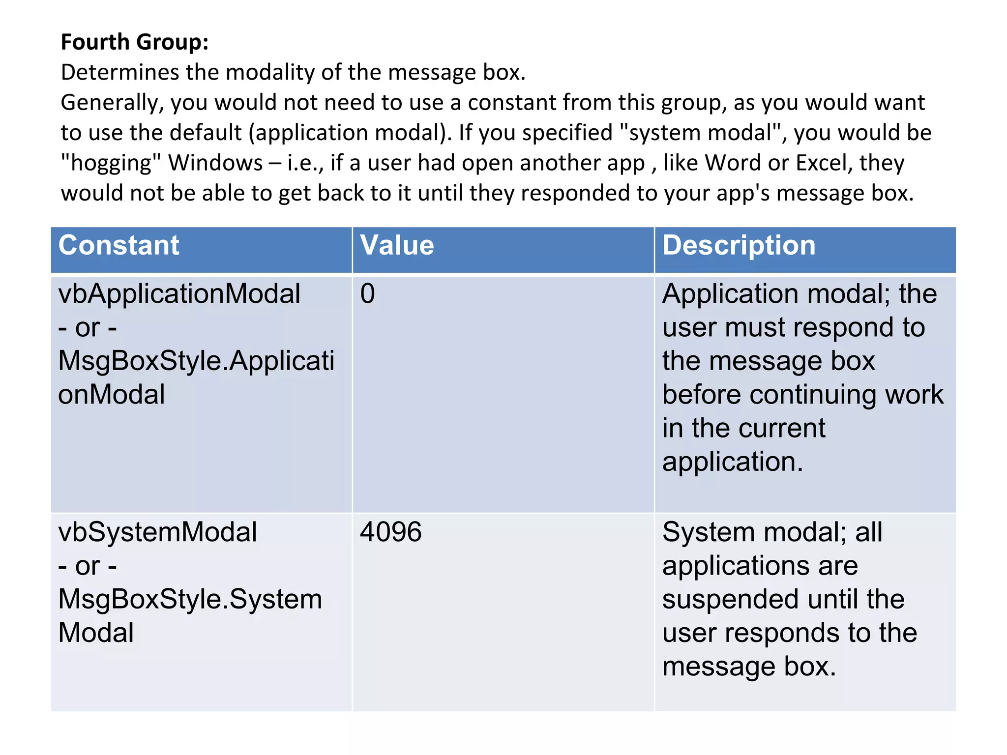Click the 'message box.' text in last row
The width and height of the screenshot is (1007, 755).
tap(748, 667)
